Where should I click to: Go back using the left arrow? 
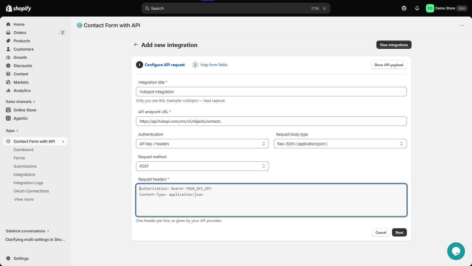136,45
